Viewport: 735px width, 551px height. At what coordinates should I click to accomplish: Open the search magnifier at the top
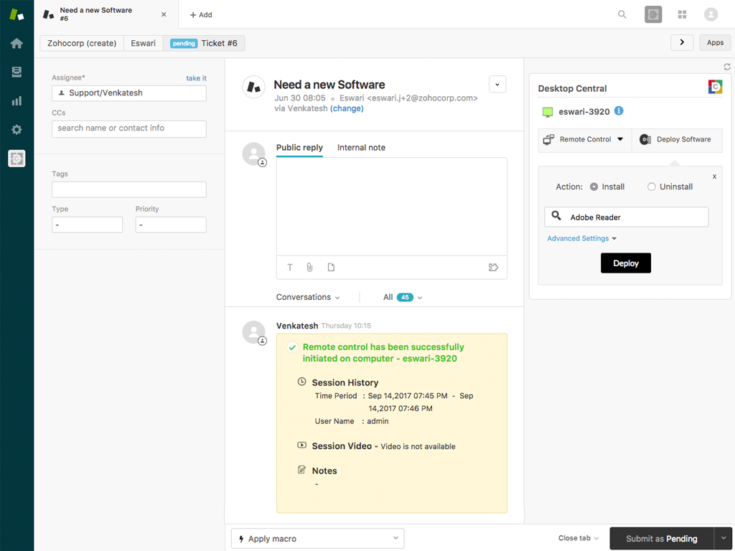(622, 14)
